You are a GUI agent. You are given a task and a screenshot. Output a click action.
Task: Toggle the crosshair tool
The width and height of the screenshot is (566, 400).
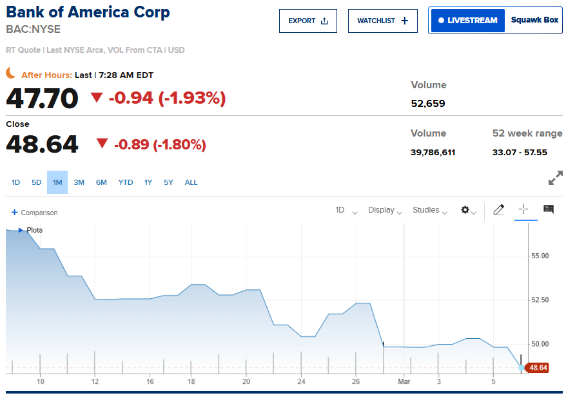point(523,210)
